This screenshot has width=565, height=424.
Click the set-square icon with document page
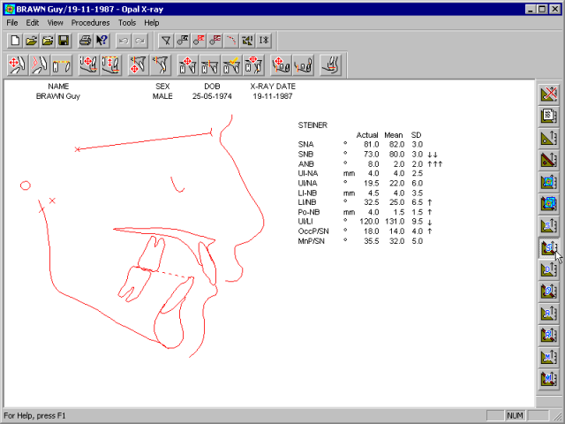coord(548,116)
